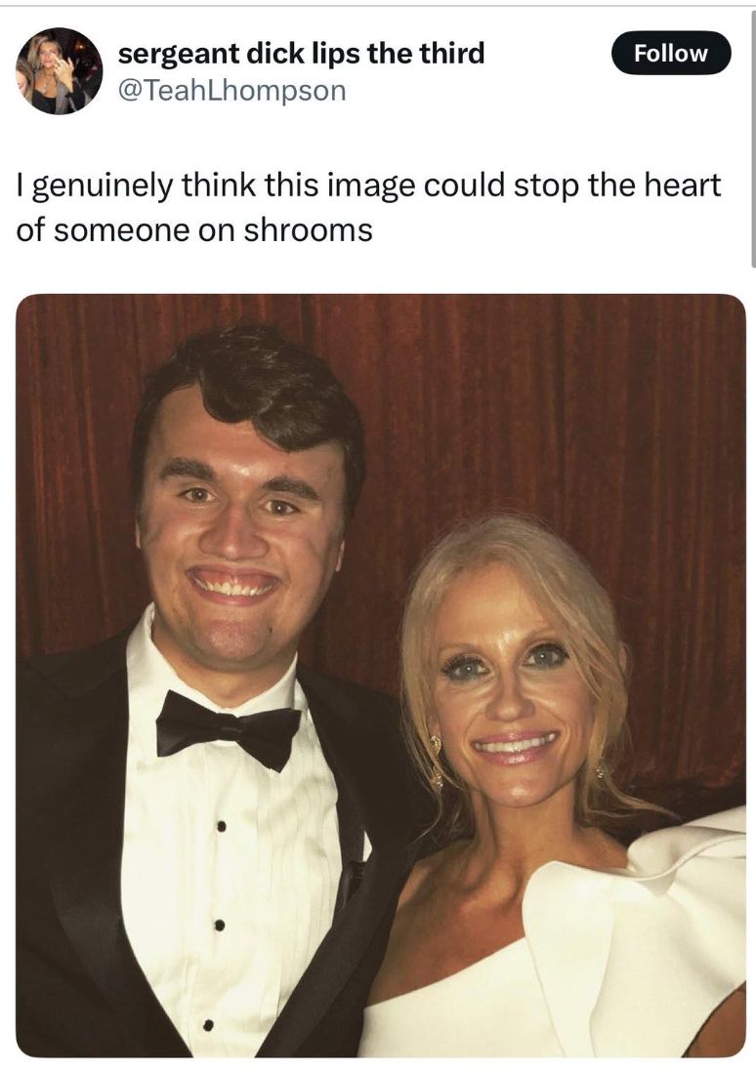Follow the account @TeahLhompson
The image size is (756, 1072).
pyautogui.click(x=671, y=54)
